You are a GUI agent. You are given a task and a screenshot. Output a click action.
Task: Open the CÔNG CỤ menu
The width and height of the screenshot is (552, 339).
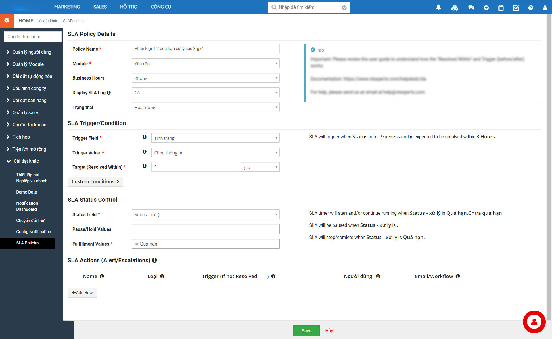pos(161,7)
